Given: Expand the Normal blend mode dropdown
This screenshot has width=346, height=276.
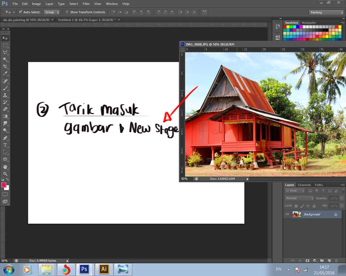Looking at the screenshot, I should (x=299, y=198).
